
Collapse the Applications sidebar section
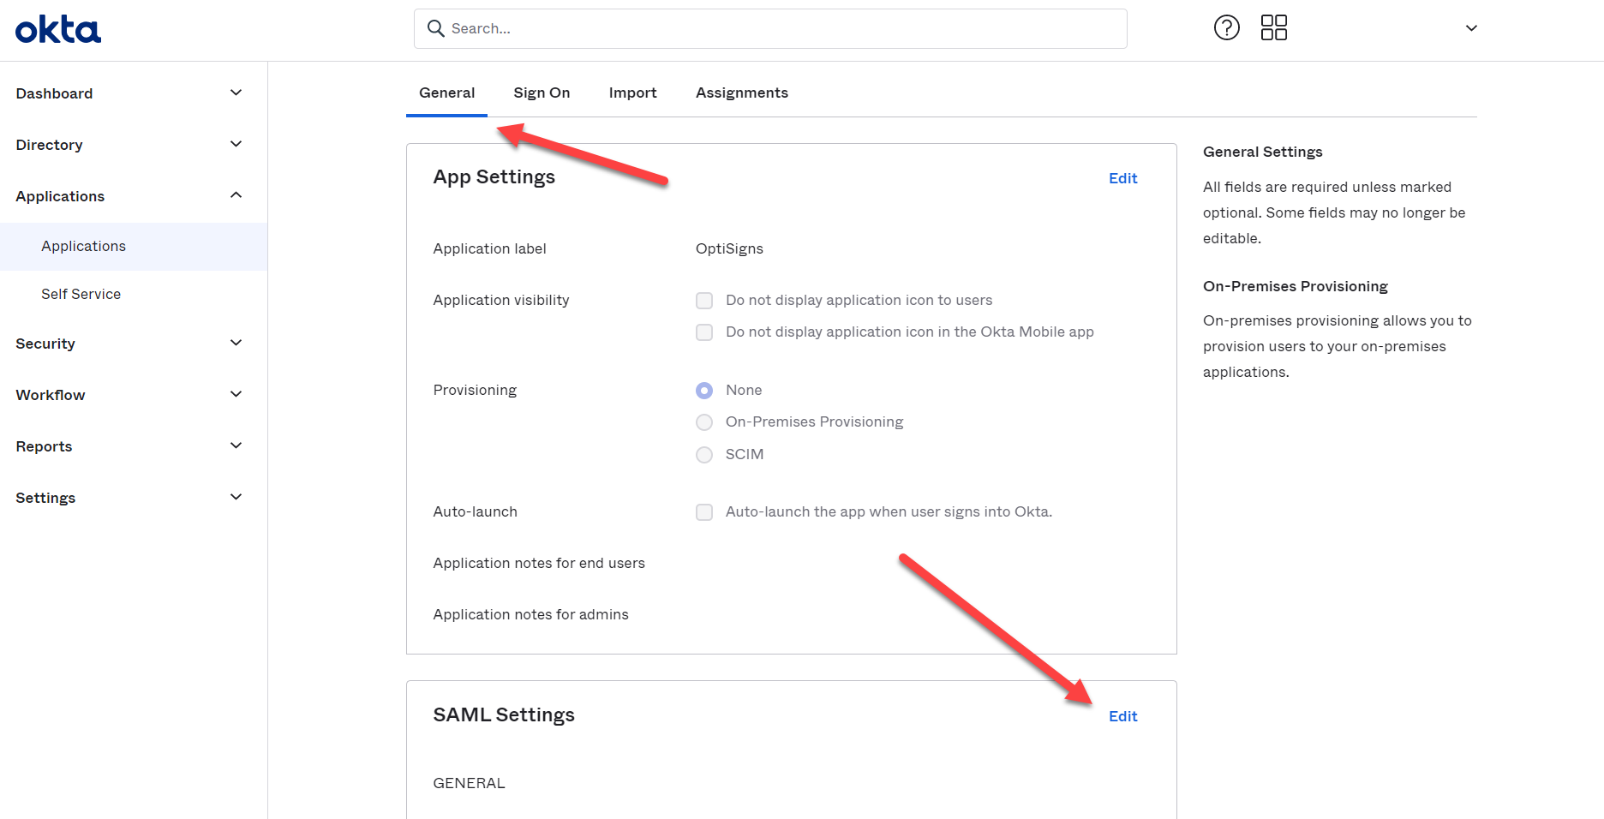[236, 195]
